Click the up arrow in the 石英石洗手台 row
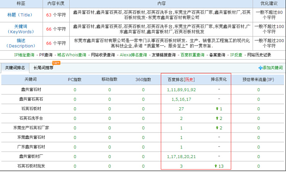The image size is (286, 172). pos(217,118)
